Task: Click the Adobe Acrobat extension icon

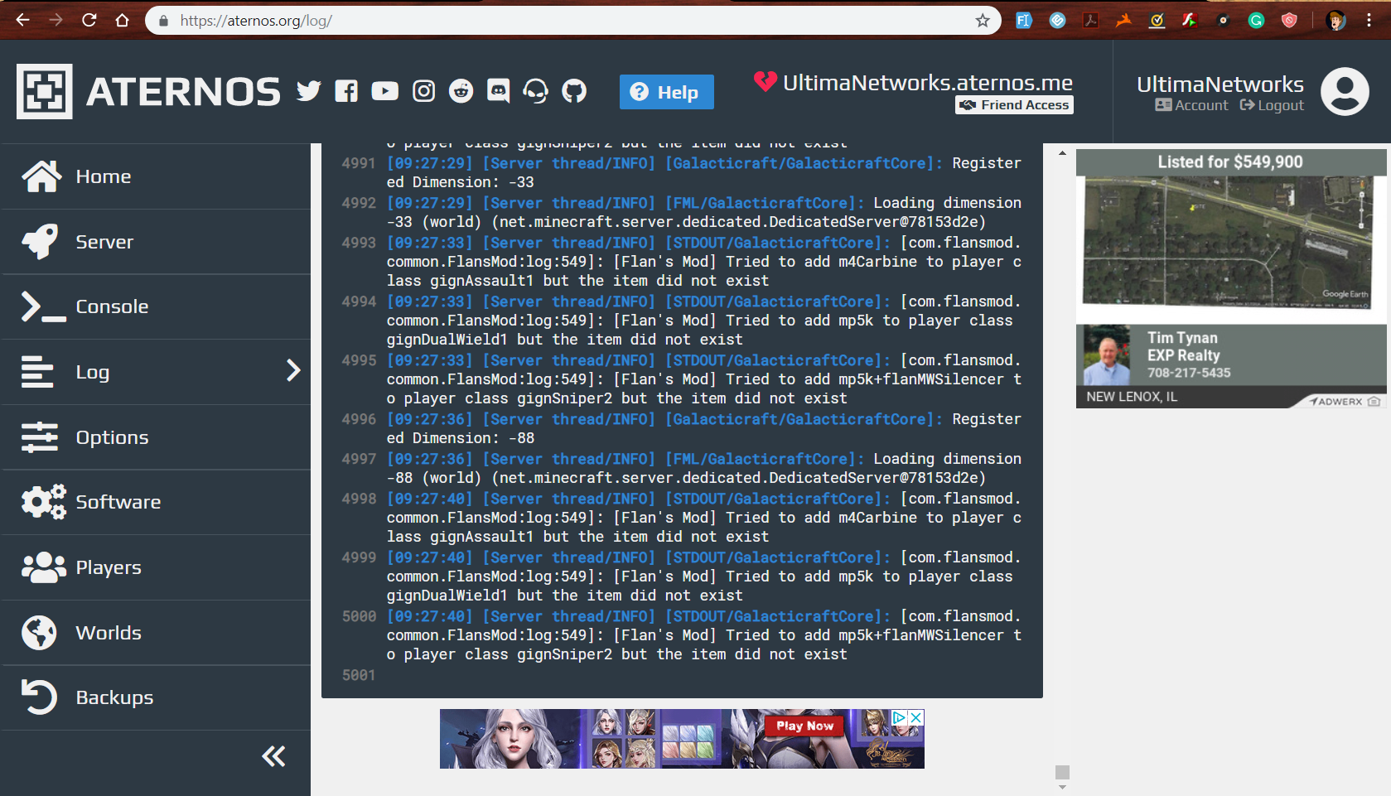Action: pyautogui.click(x=1090, y=21)
